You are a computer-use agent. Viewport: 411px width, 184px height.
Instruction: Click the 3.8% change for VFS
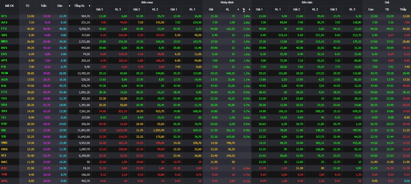coord(247,16)
